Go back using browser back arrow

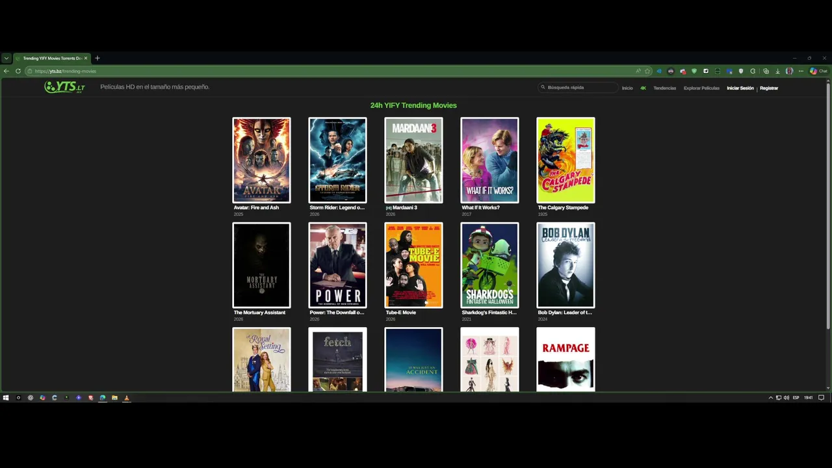6,71
